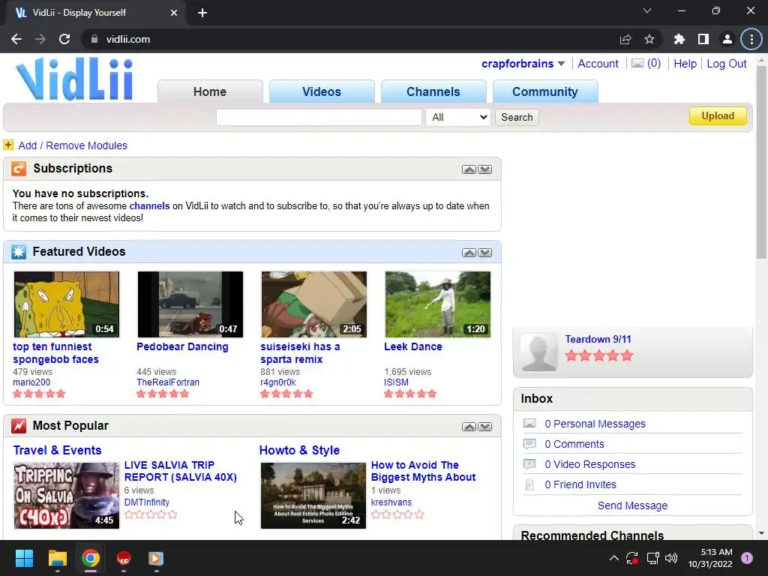
Task: Open the Windows Start menu
Action: (x=24, y=558)
